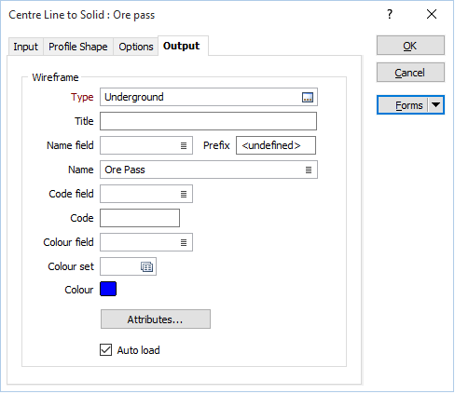The height and width of the screenshot is (394, 455).
Task: Click the blue Colour swatch
Action: (108, 289)
